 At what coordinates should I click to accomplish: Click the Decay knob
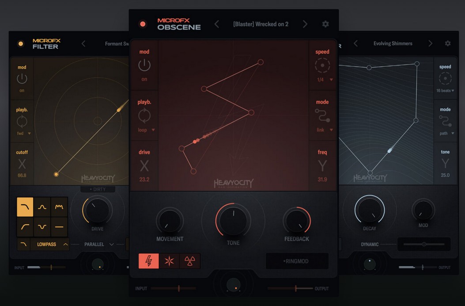point(370,210)
